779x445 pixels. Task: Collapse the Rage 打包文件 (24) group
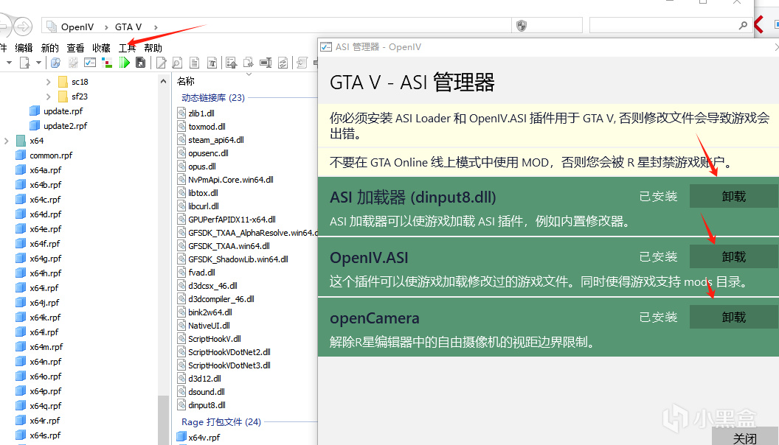221,421
